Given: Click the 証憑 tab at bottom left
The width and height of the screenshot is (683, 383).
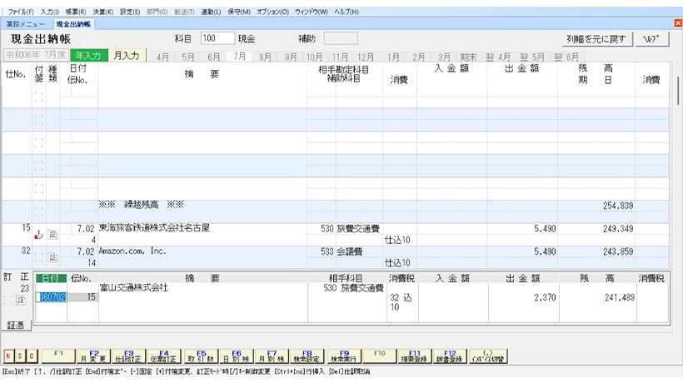Looking at the screenshot, I should point(16,324).
